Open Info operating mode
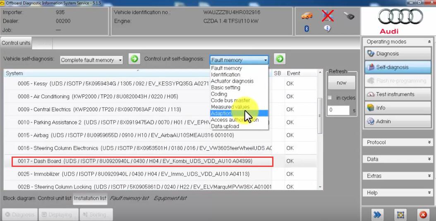The image size is (436, 221). click(398, 108)
